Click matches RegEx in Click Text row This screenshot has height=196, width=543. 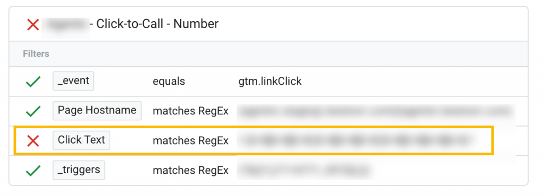point(191,141)
